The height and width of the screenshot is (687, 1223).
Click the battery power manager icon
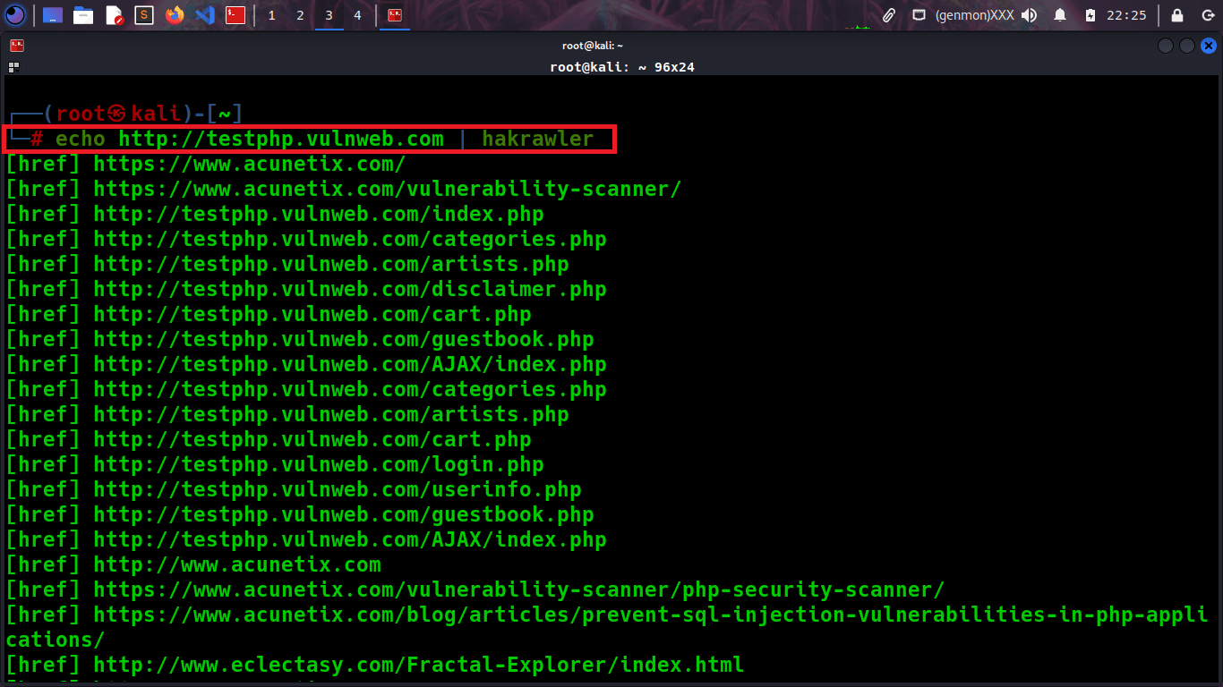click(1090, 15)
